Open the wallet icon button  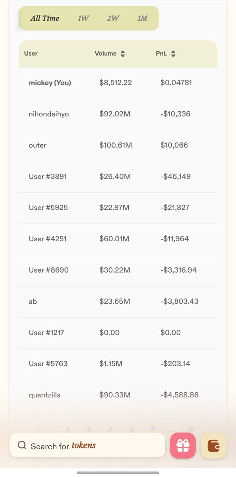coord(214,446)
